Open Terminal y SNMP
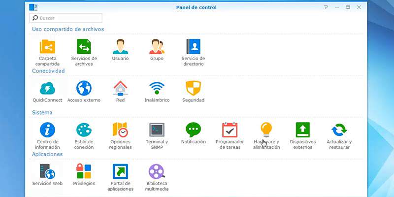Screen dimensions: 394x197 pos(157,130)
